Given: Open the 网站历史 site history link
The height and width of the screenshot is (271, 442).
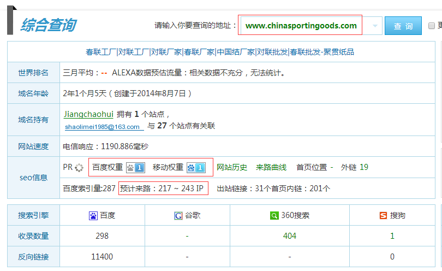Looking at the screenshot, I should pos(232,167).
